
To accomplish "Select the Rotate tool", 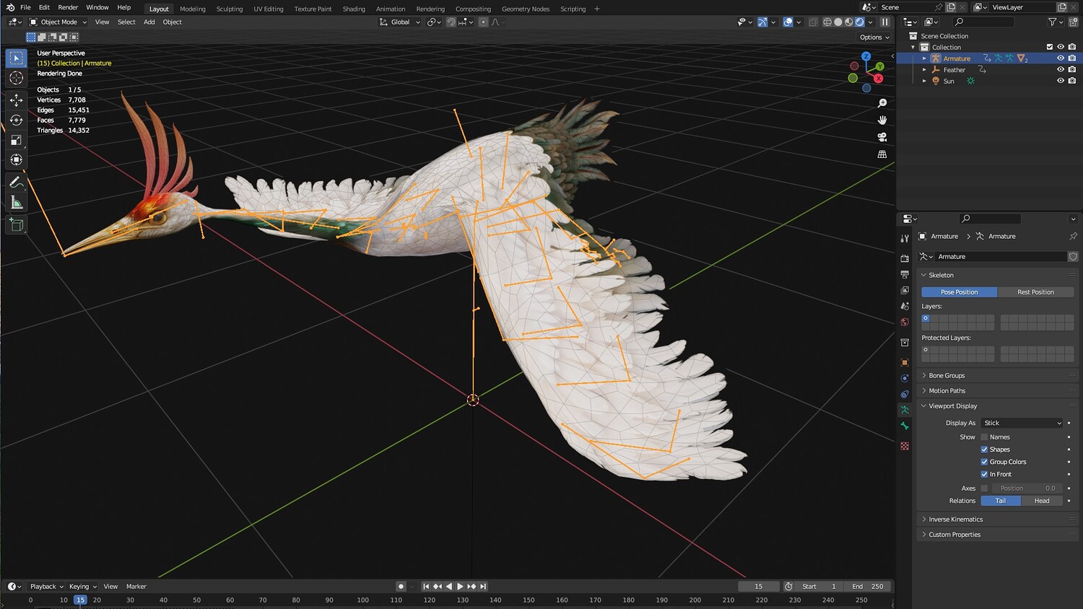I will coord(16,121).
